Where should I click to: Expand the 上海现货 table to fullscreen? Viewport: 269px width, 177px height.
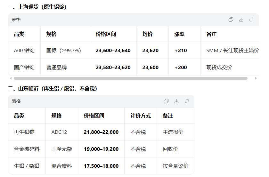coord(251,20)
